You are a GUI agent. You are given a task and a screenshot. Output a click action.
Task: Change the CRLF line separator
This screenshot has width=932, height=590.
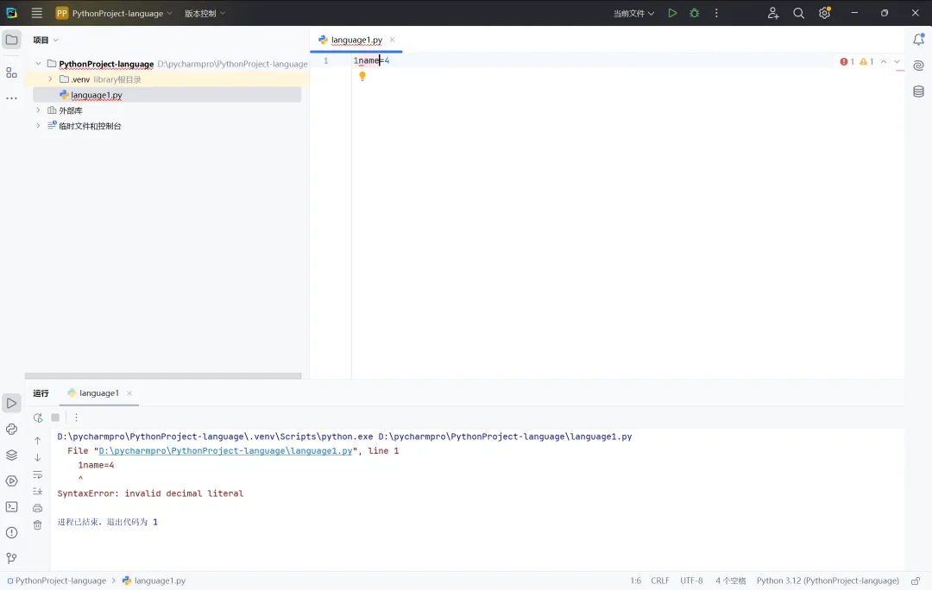tap(660, 581)
